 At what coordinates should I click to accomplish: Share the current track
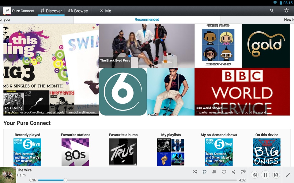pos(233,172)
